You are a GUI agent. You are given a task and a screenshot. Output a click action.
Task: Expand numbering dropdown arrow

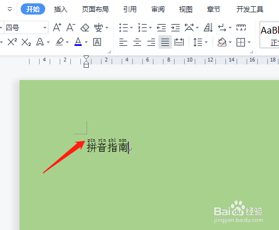[150, 28]
